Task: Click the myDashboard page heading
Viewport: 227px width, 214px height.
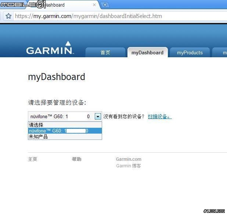Action: 57,77
